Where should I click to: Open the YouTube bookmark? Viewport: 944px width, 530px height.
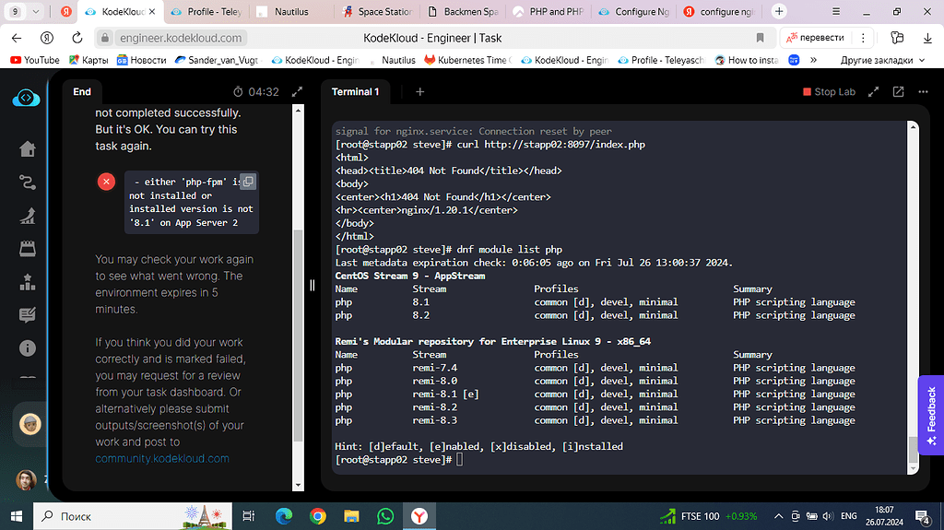coord(35,60)
